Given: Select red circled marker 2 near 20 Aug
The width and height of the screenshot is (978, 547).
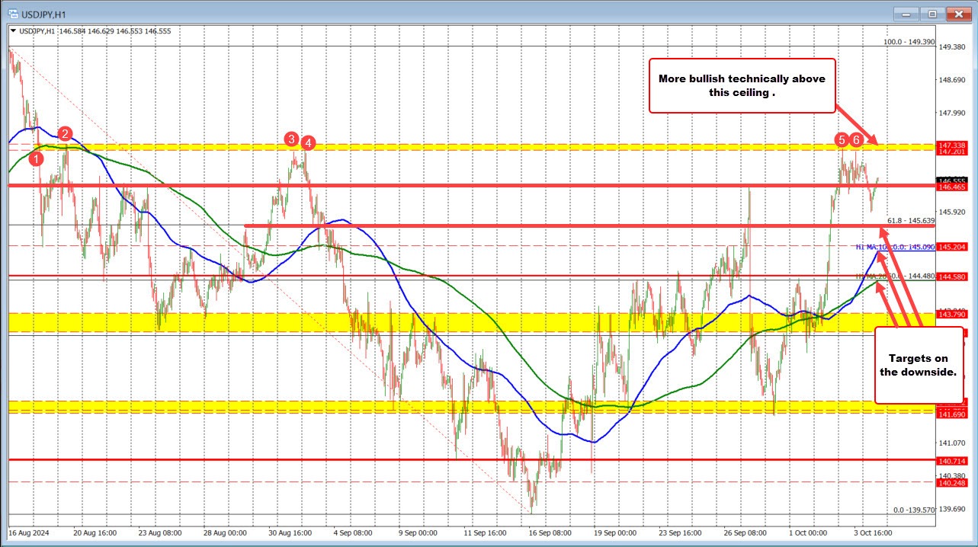Looking at the screenshot, I should 64,134.
